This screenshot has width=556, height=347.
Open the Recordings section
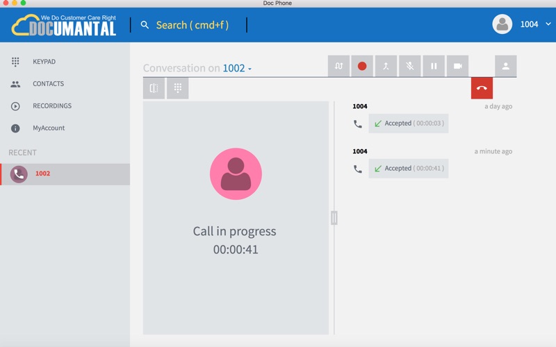(51, 106)
